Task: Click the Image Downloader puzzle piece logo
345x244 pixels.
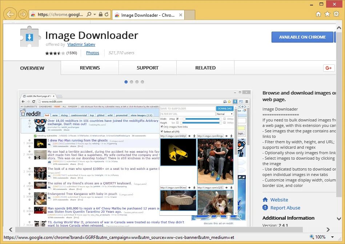Action: coord(30,36)
